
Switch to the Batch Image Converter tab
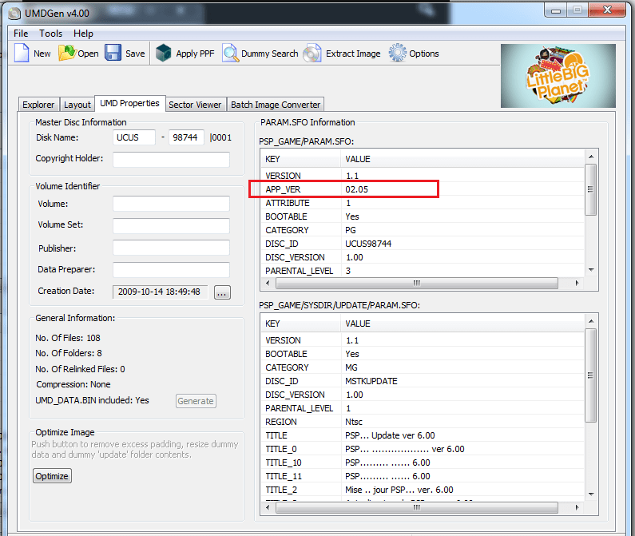click(x=276, y=105)
